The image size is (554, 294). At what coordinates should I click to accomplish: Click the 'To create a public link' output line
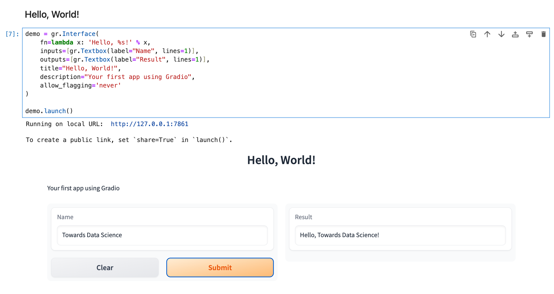click(x=129, y=140)
